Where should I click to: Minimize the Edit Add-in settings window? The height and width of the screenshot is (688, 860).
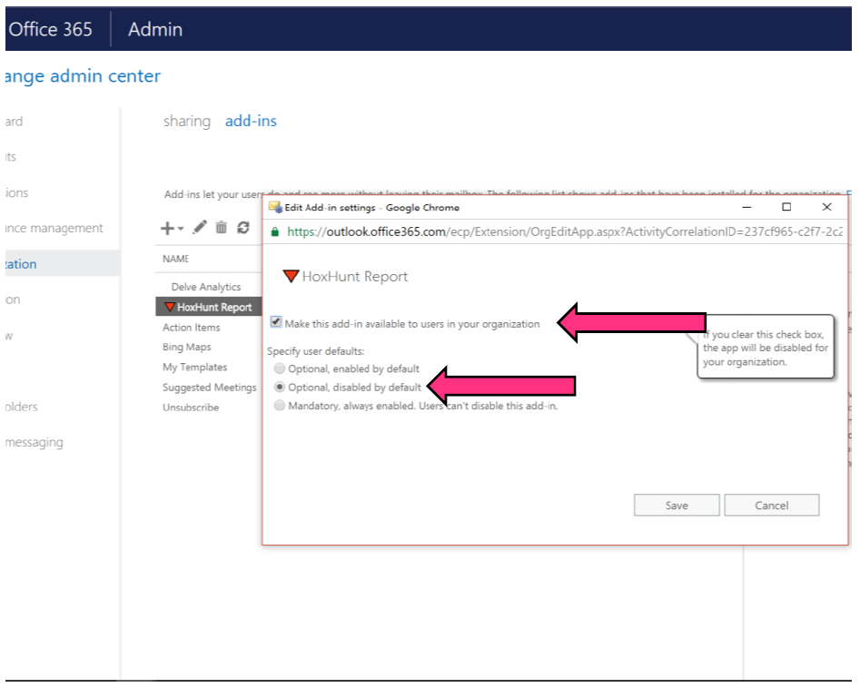[x=746, y=207]
